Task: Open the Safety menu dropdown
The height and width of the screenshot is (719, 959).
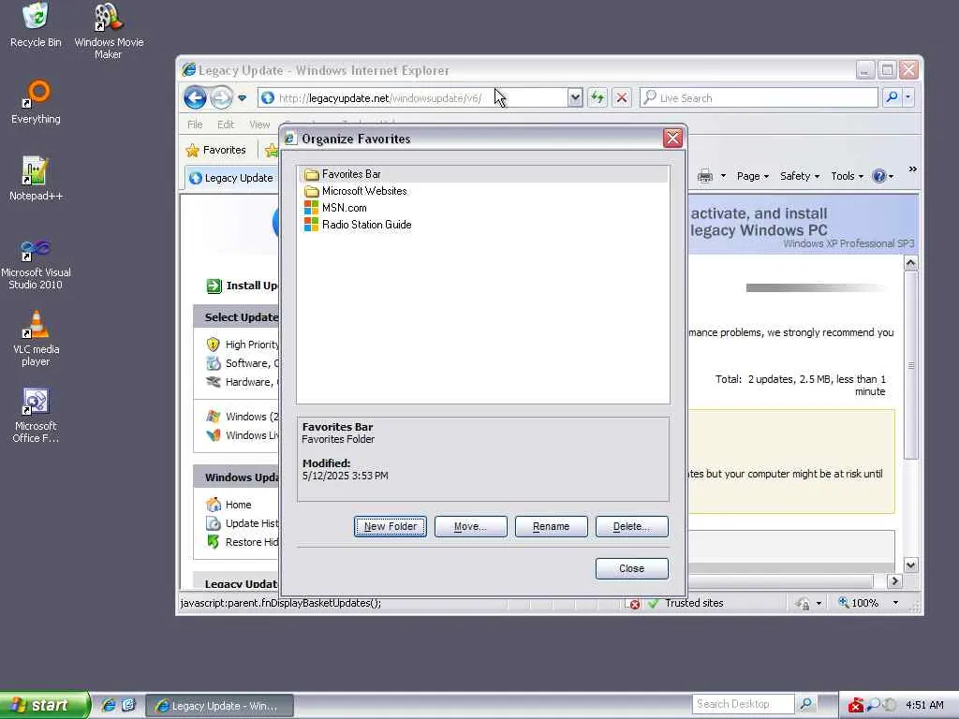Action: (800, 176)
